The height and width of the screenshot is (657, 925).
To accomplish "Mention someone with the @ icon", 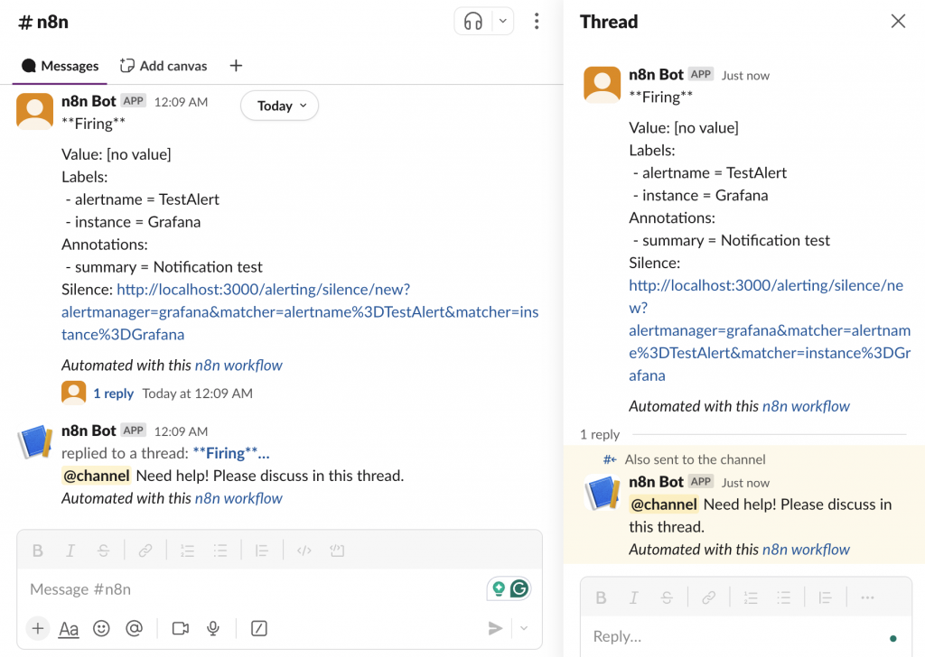I will (x=135, y=629).
